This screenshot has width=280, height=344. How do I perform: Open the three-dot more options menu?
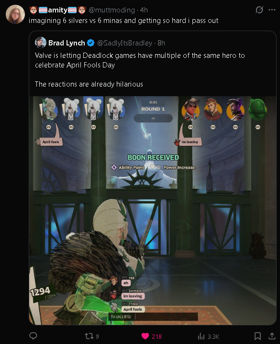coord(272,10)
